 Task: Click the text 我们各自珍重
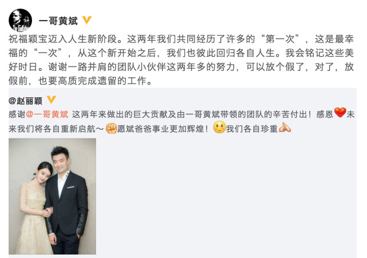pos(252,129)
